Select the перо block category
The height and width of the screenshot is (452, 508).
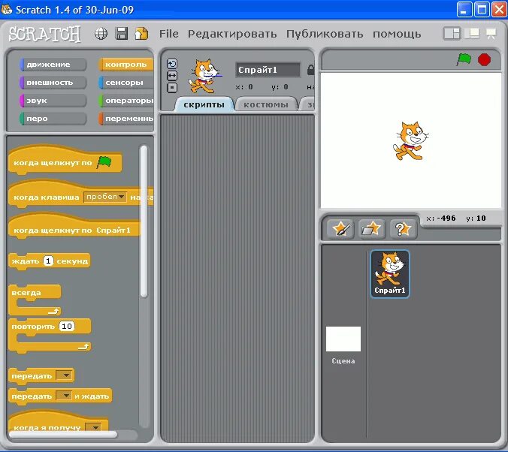tap(53, 119)
